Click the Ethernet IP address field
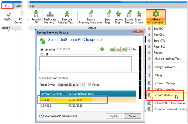The image size is (188, 124). pyautogui.click(x=77, y=49)
